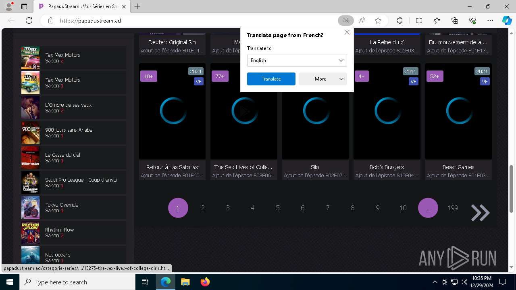Select current page 1 circle
Image resolution: width=516 pixels, height=290 pixels.
point(178,208)
